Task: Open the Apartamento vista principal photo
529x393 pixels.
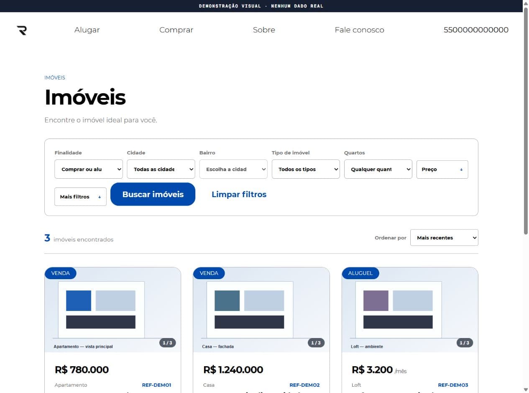Action: click(113, 310)
